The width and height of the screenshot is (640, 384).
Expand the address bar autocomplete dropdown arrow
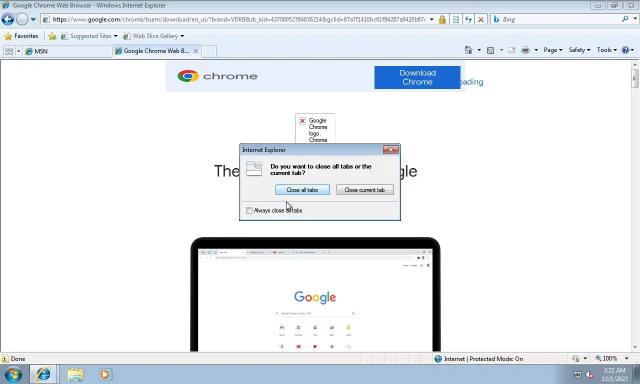point(431,19)
